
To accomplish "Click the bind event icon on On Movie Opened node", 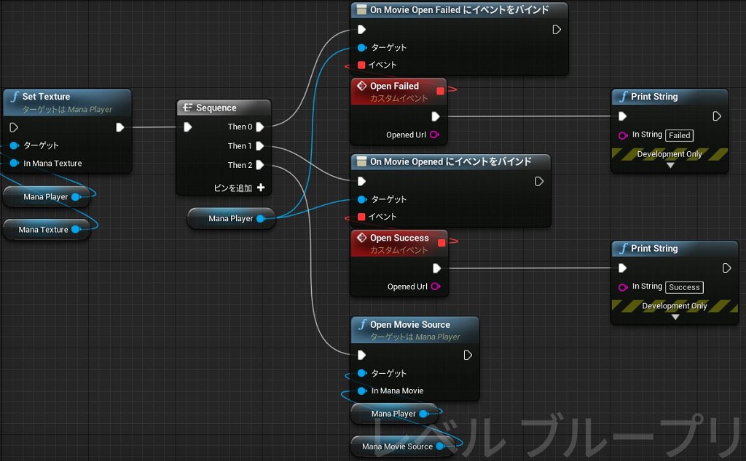I will [361, 161].
